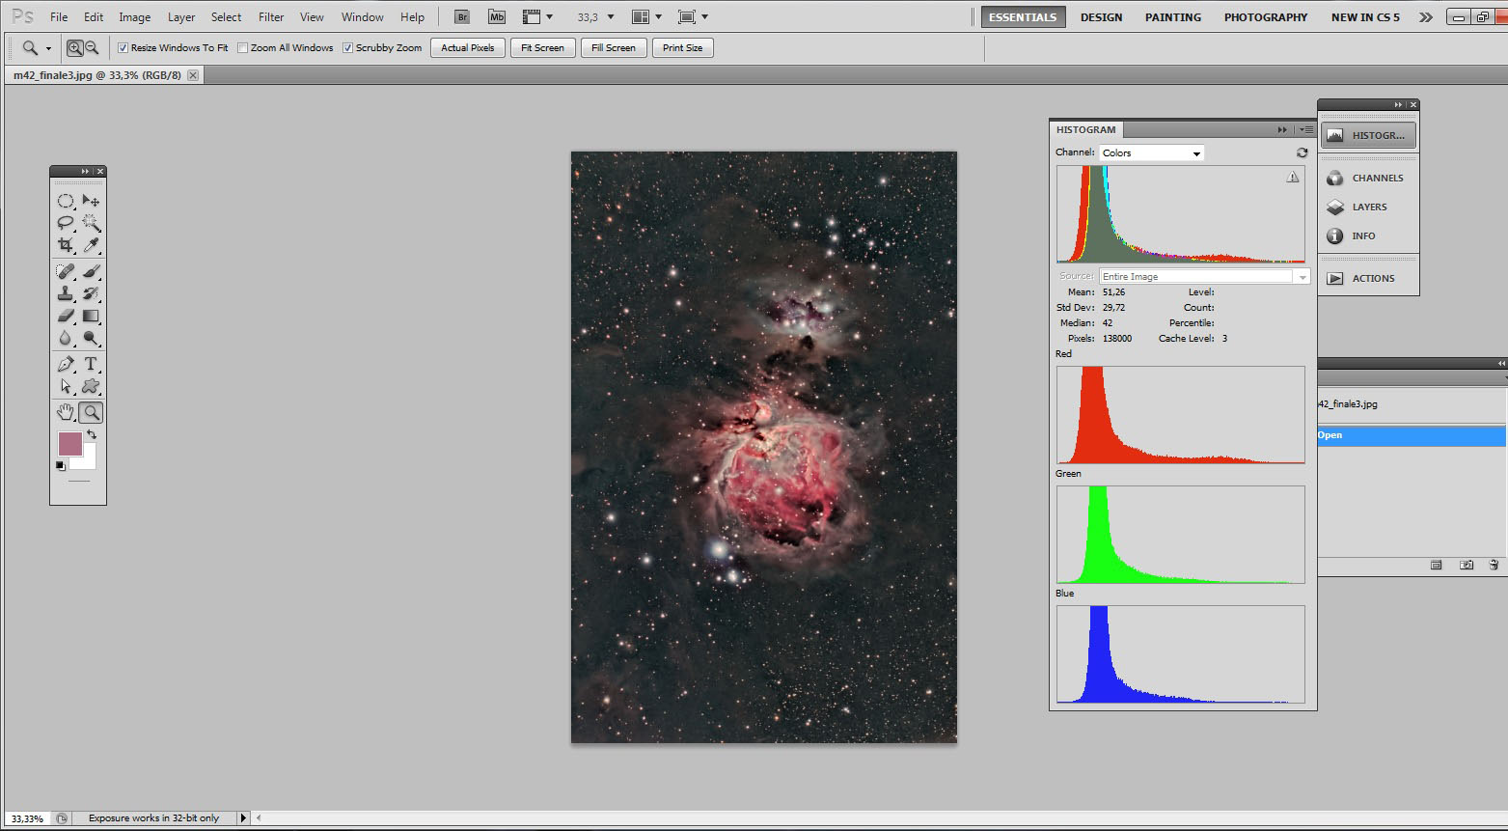Viewport: 1508px width, 831px height.
Task: Switch to the Design workspace
Action: 1101,17
